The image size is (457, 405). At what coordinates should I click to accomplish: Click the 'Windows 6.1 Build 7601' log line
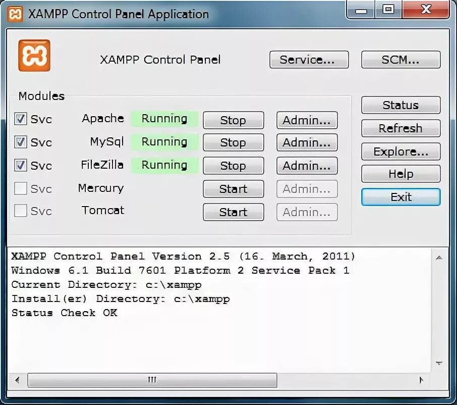[x=180, y=271]
